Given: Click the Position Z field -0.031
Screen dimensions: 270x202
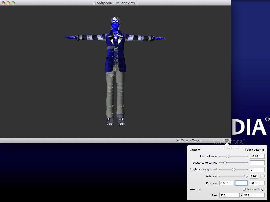Looking at the screenshot, I should pos(257,183).
